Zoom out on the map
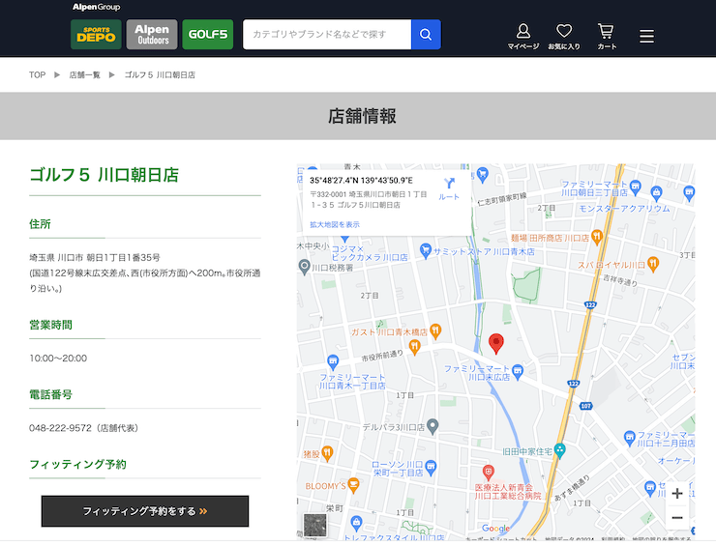 point(677,518)
